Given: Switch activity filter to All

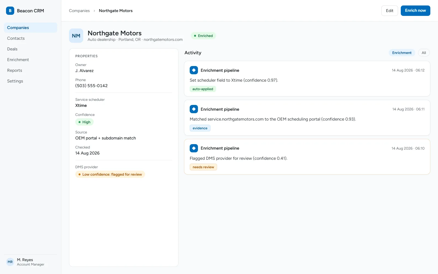Looking at the screenshot, I should [x=424, y=53].
